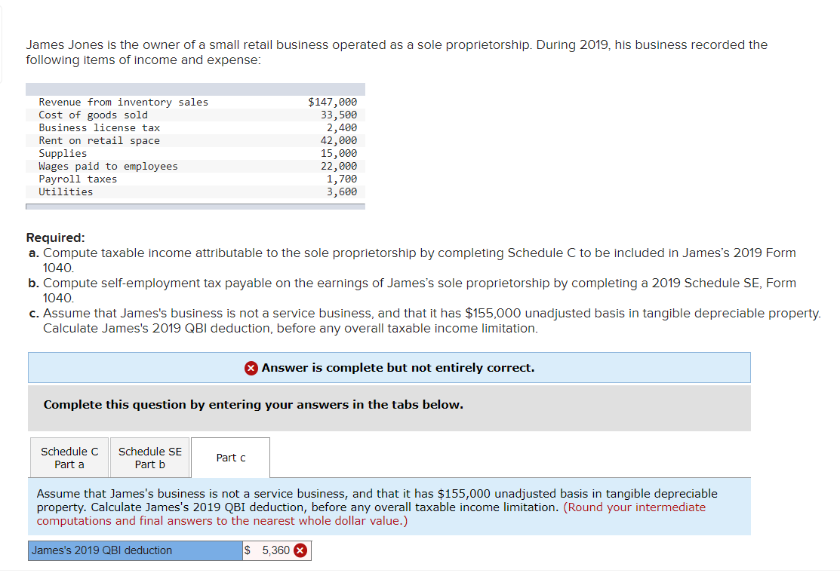Image resolution: width=840 pixels, height=573 pixels.
Task: Click the dollar sign in the answer cell
Action: (248, 550)
